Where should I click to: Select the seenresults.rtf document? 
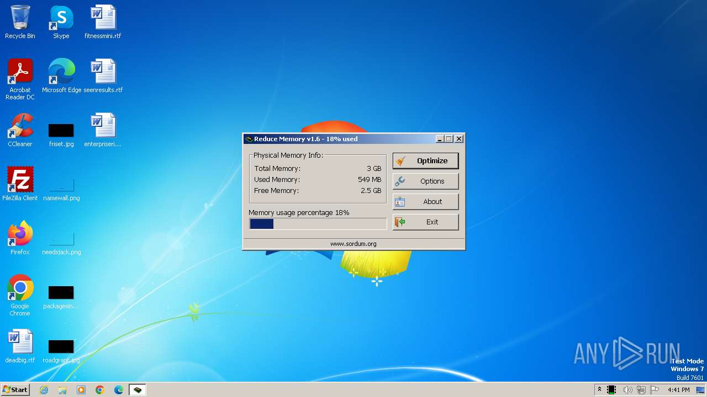click(103, 76)
